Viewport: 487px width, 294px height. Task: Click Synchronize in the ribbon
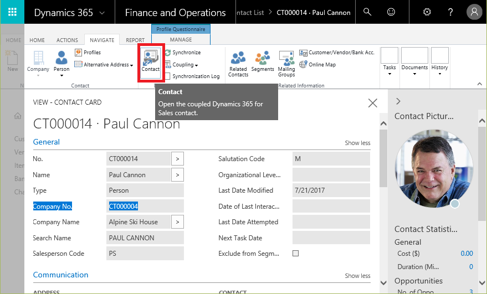[x=183, y=53]
